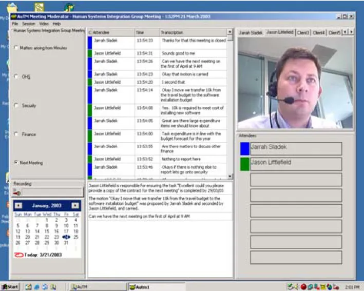The width and height of the screenshot is (364, 291).
Task: Select the circled date 24 in the calendar
Action: click(66, 237)
